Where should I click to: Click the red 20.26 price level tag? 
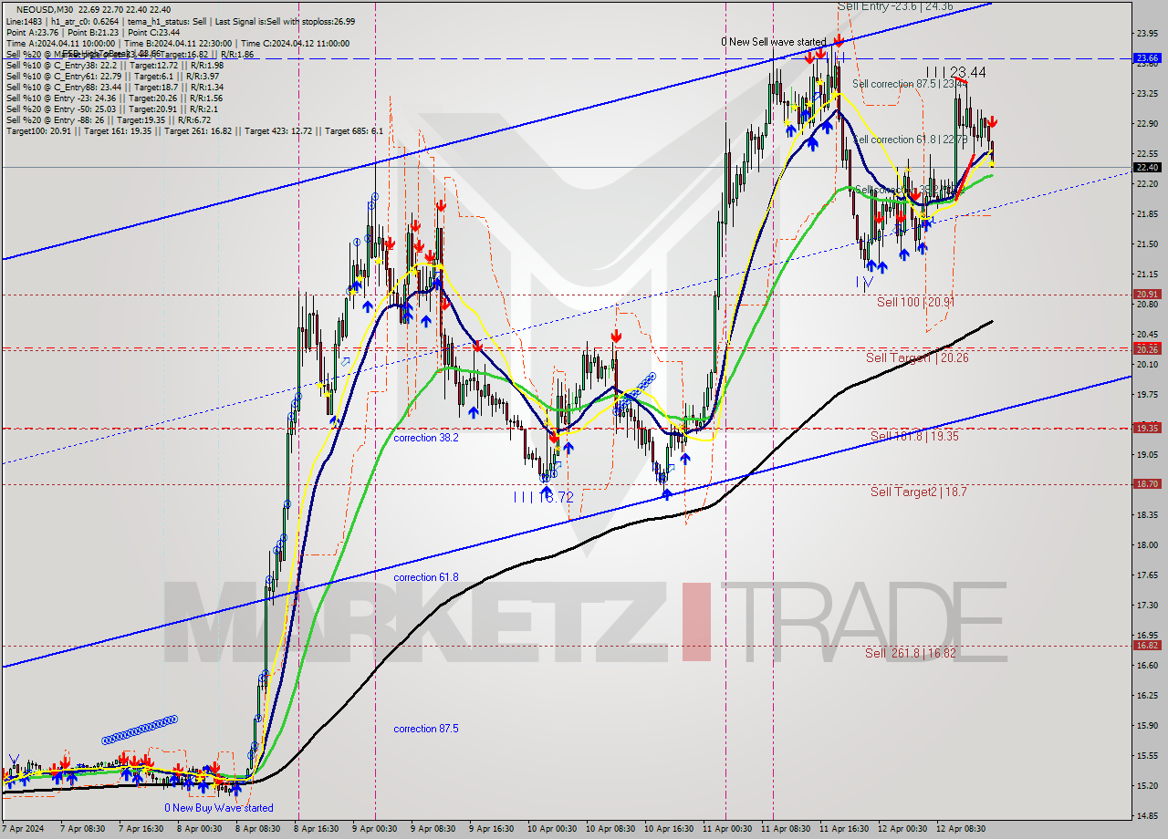pyautogui.click(x=1147, y=349)
